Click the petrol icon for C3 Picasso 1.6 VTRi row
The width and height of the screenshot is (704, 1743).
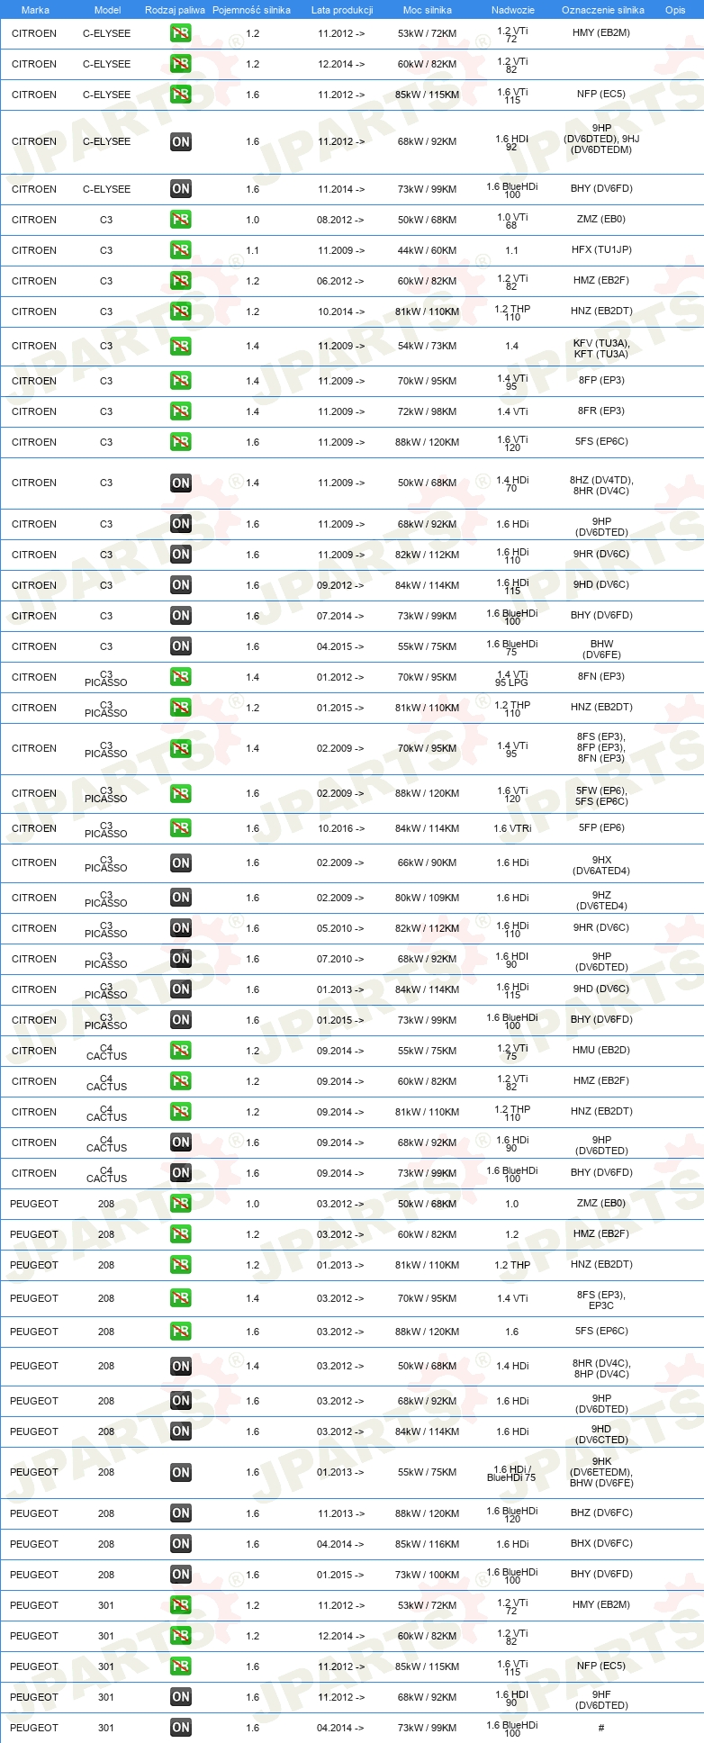(181, 828)
